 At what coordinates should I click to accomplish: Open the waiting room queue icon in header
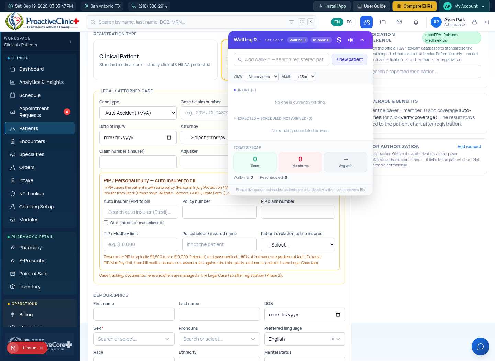click(366, 22)
